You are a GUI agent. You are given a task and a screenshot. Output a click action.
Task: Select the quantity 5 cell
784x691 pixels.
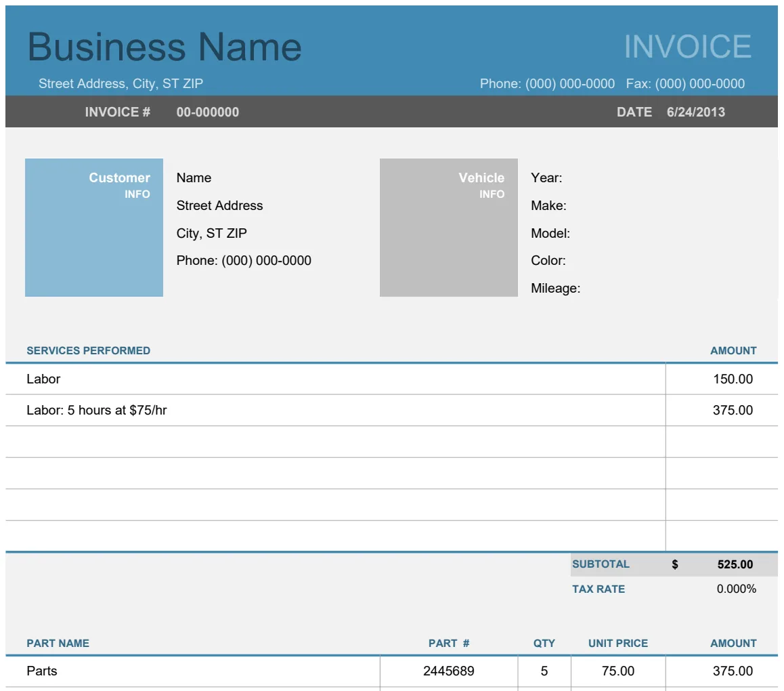tap(544, 671)
